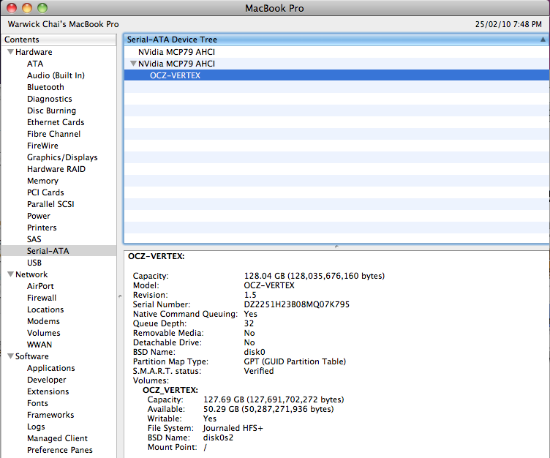Click the Serial-ATA Device Tree column header

tap(336, 40)
